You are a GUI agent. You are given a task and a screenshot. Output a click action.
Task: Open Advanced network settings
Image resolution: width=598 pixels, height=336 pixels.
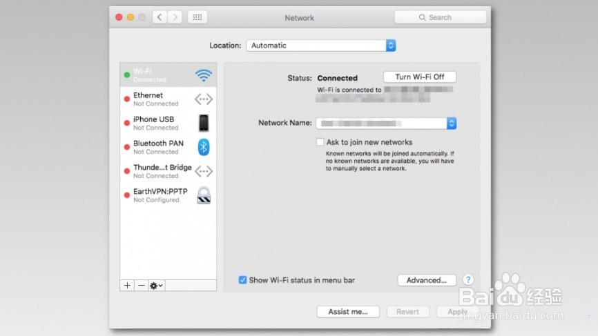click(426, 280)
